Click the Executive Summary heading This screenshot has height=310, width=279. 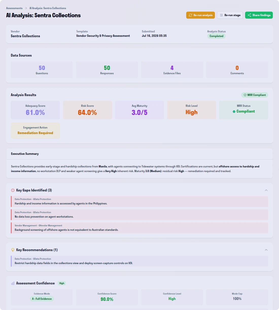25,154
